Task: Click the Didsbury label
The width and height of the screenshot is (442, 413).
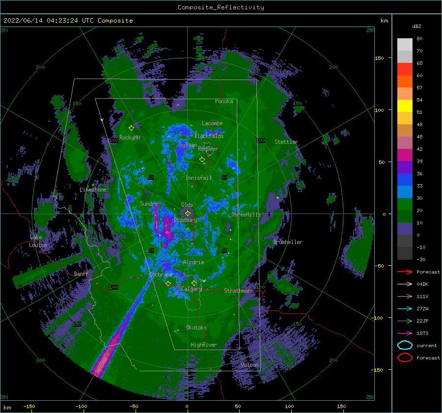Action: pos(186,220)
